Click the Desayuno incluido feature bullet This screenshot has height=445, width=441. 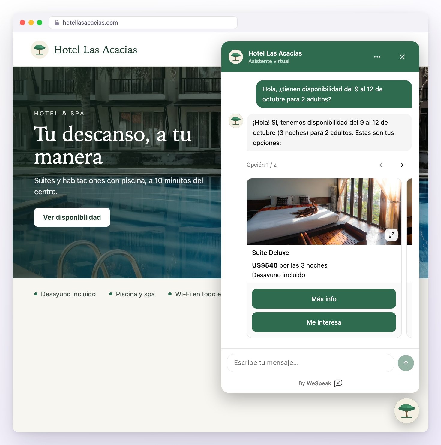pyautogui.click(x=65, y=294)
